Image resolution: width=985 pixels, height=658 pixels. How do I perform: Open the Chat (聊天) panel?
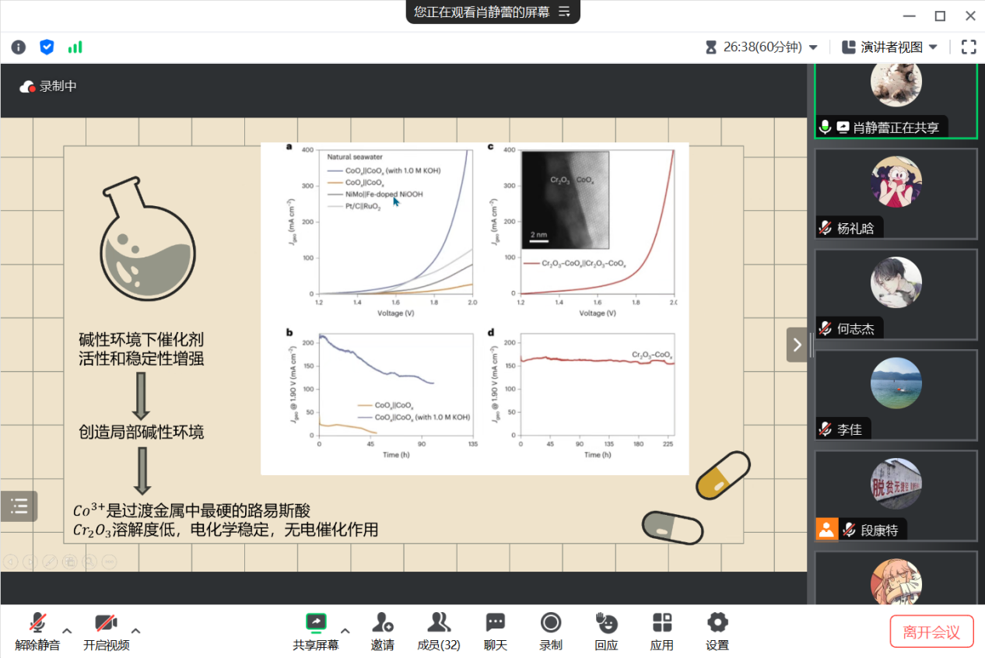click(x=496, y=631)
